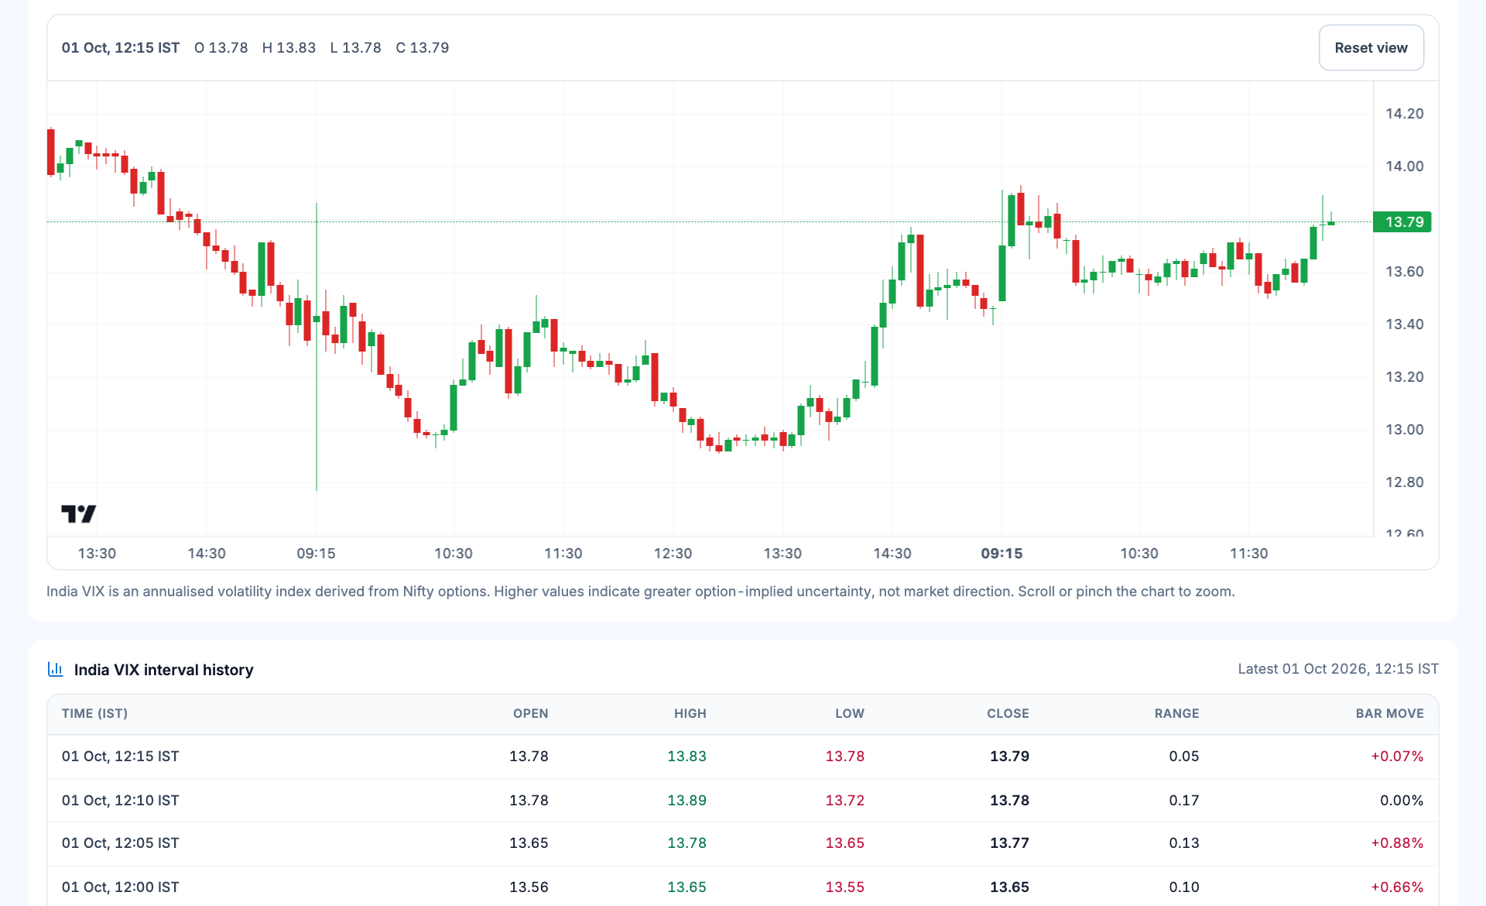
Task: Select the 01 Oct, 12:10 IST row
Action: coord(743,800)
